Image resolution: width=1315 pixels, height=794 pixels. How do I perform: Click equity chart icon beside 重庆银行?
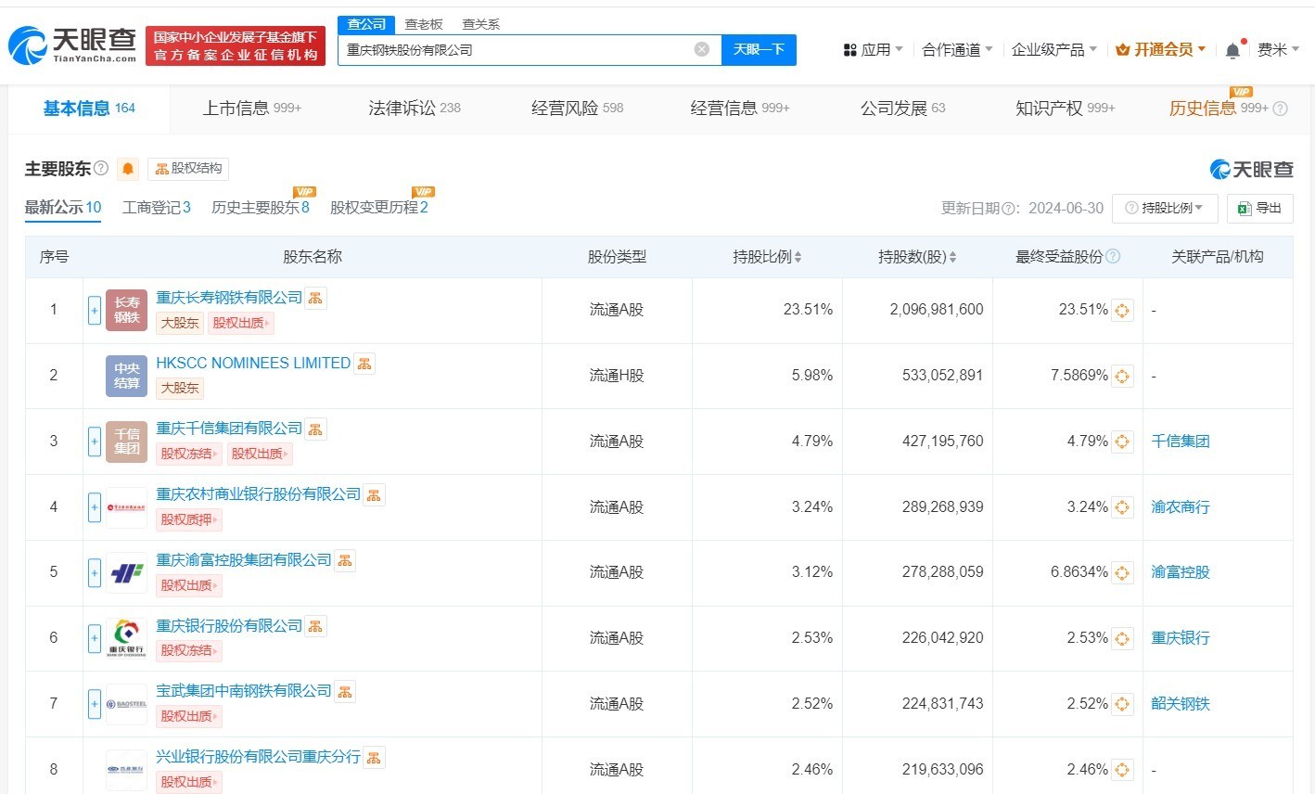click(x=315, y=626)
